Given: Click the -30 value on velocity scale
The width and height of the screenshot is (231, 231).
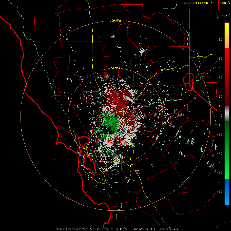Looking at the screenshot, I should click(x=219, y=144).
